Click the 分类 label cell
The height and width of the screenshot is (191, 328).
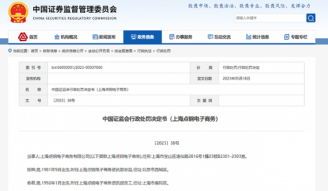tap(204, 67)
